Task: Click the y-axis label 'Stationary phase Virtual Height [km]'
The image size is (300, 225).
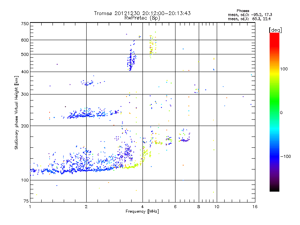Action: click(16, 112)
